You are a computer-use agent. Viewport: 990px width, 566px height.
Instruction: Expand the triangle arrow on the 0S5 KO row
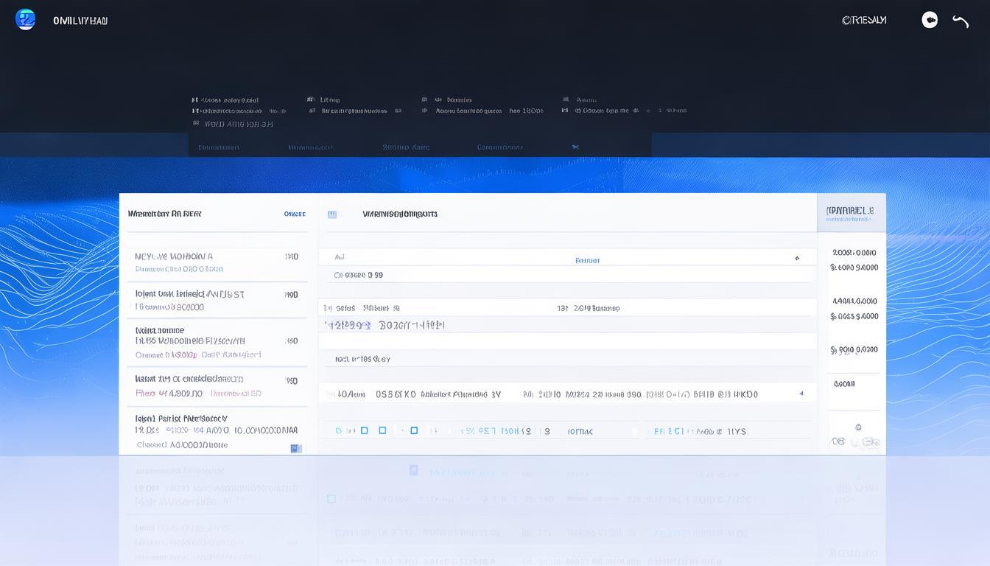[801, 394]
